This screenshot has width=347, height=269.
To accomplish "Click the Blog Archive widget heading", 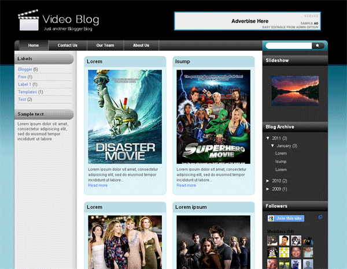I will click(280, 127).
